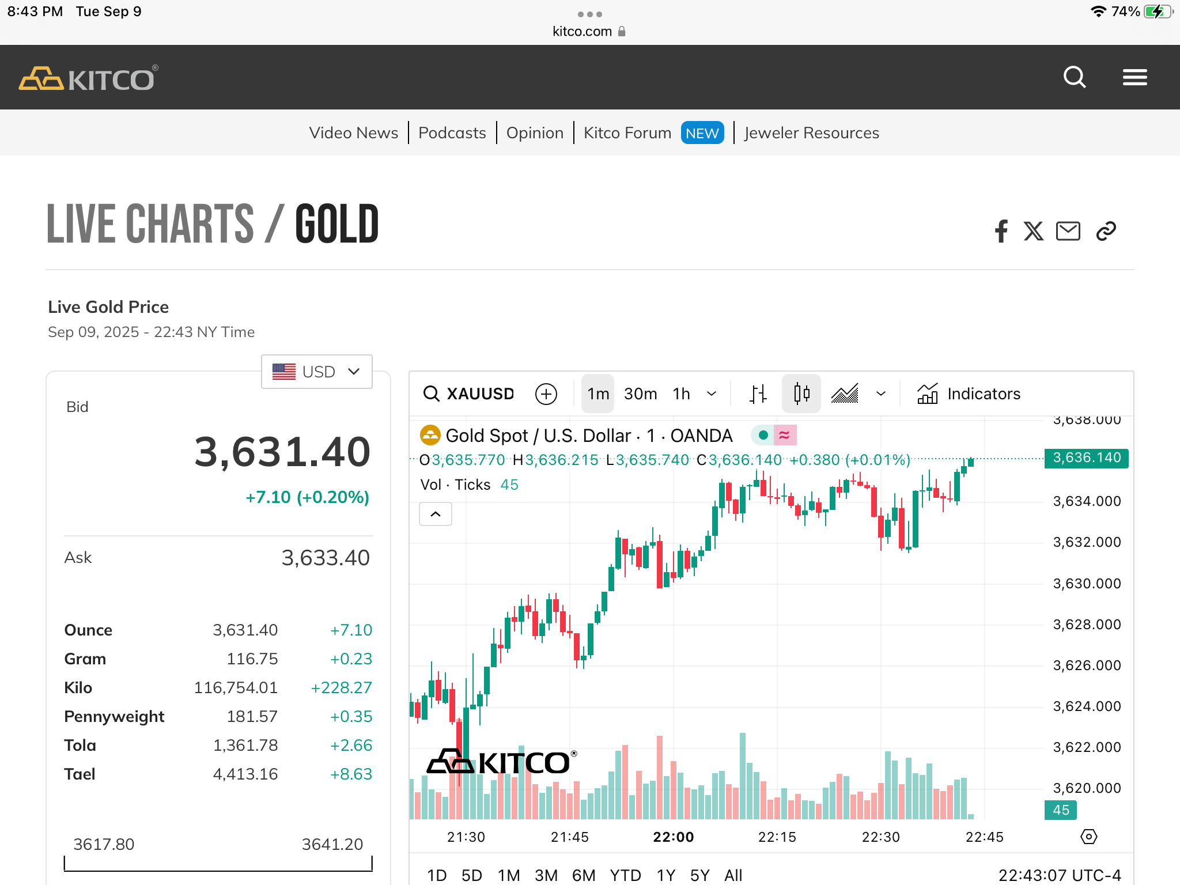This screenshot has height=885, width=1180.
Task: Select the 30m interval
Action: point(641,394)
